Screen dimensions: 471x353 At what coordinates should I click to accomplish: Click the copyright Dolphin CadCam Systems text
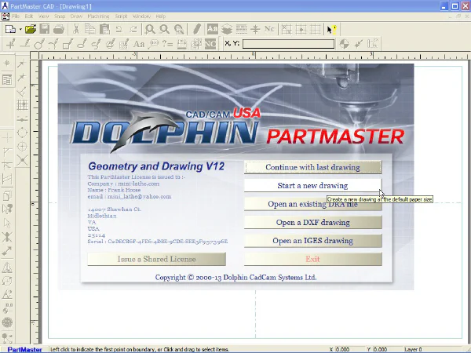[235, 278]
